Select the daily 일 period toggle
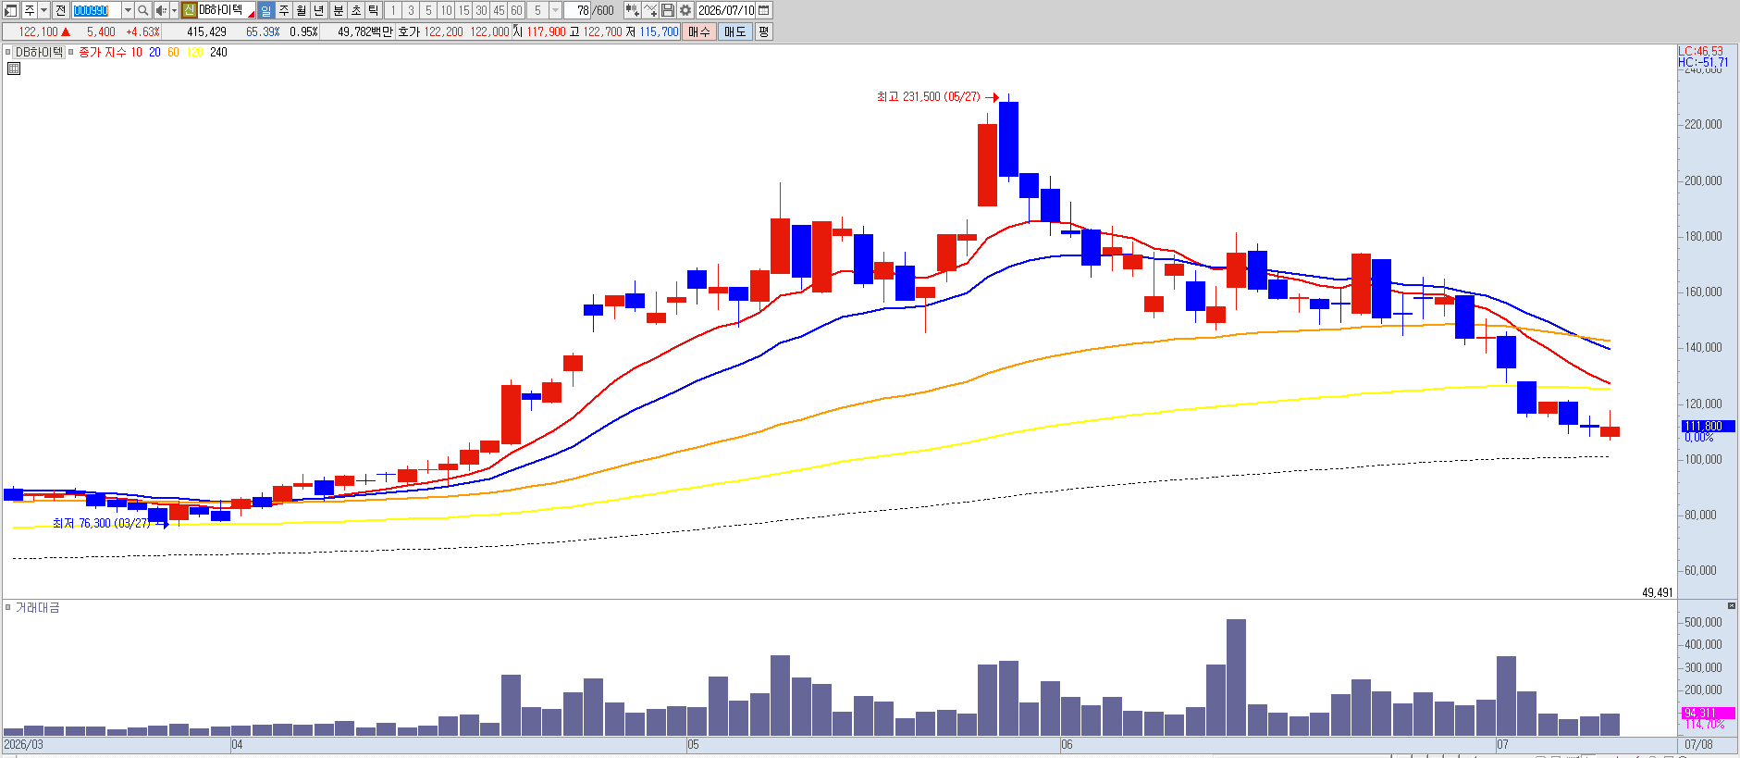The image size is (1740, 758). click(x=266, y=10)
